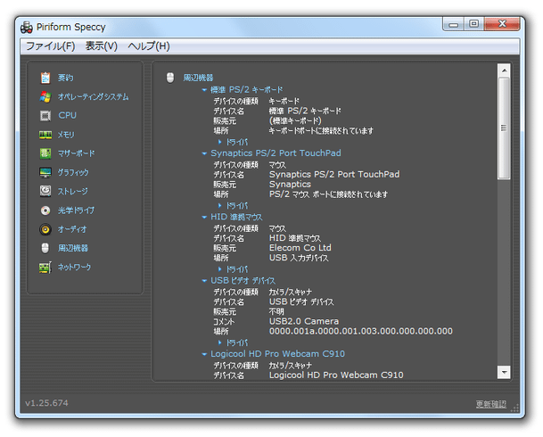Click the 不明 vendor value
The image size is (543, 437).
point(276,311)
